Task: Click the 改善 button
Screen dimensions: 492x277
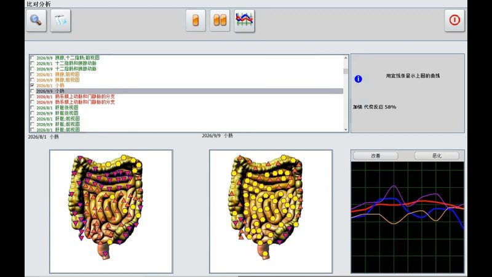Action: (376, 156)
